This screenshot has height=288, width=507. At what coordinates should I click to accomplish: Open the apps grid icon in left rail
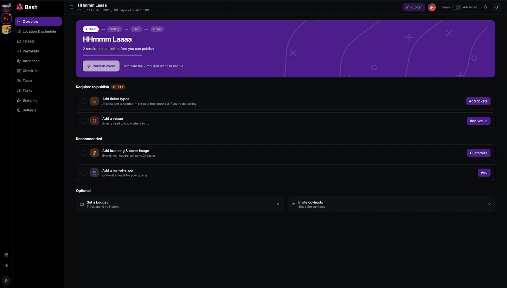(x=6, y=255)
